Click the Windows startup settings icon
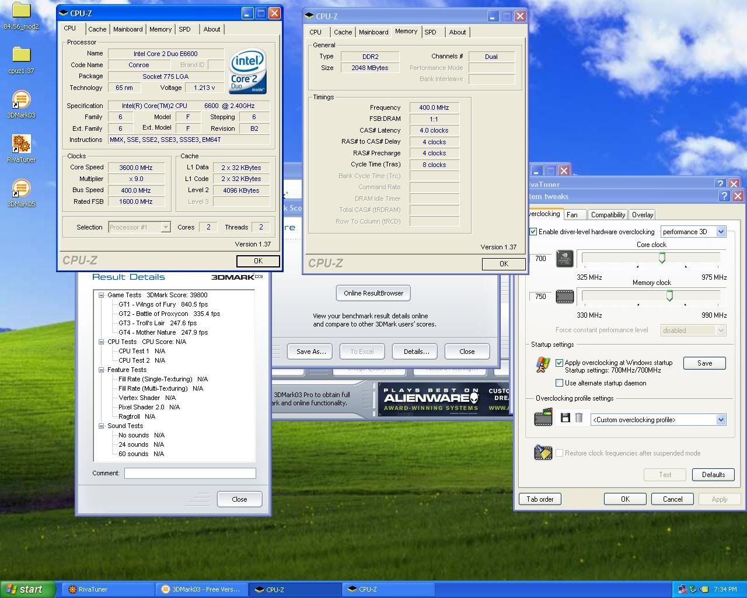Screen dimensions: 747x598 tap(543, 364)
